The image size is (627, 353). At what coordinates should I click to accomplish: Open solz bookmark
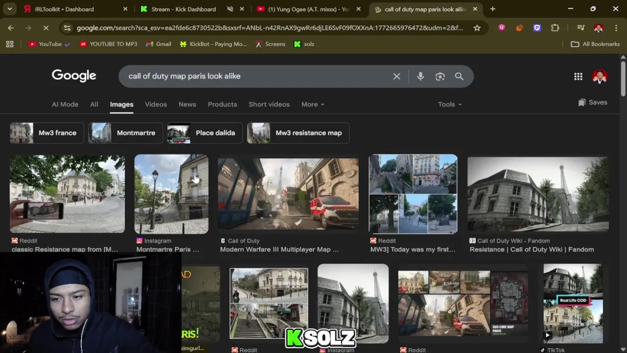[304, 44]
